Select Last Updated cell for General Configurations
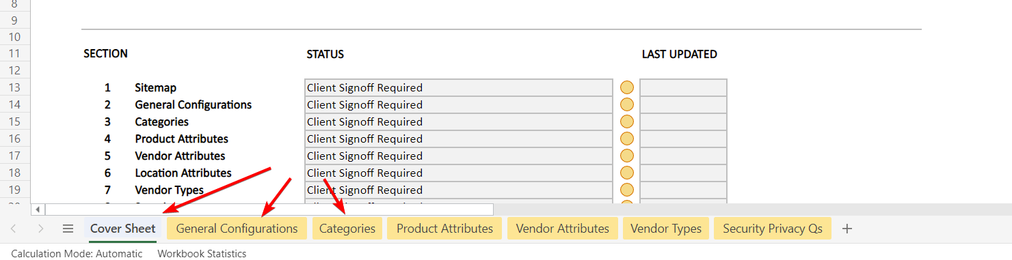This screenshot has height=260, width=1012. tap(683, 104)
